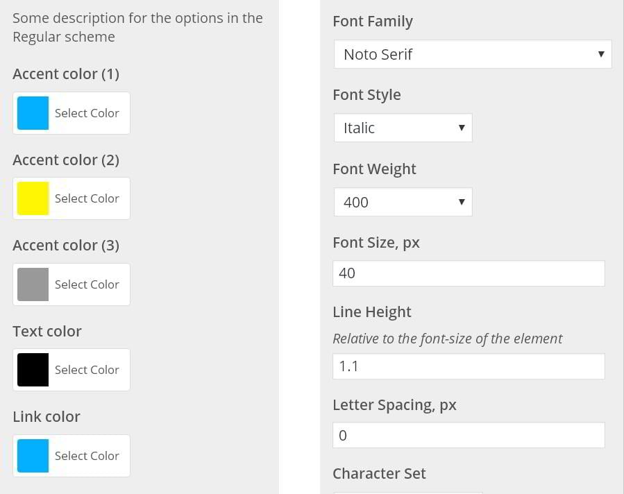The height and width of the screenshot is (494, 624).
Task: Select the Letter Spacing, px input field
Action: [x=469, y=436]
